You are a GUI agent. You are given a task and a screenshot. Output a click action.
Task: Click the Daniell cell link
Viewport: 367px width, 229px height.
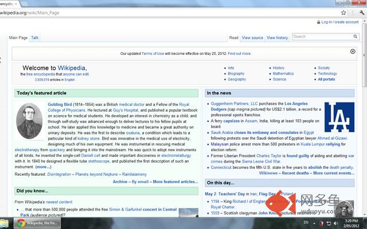[91, 156]
